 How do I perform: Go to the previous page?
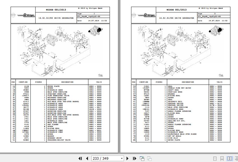87,159
